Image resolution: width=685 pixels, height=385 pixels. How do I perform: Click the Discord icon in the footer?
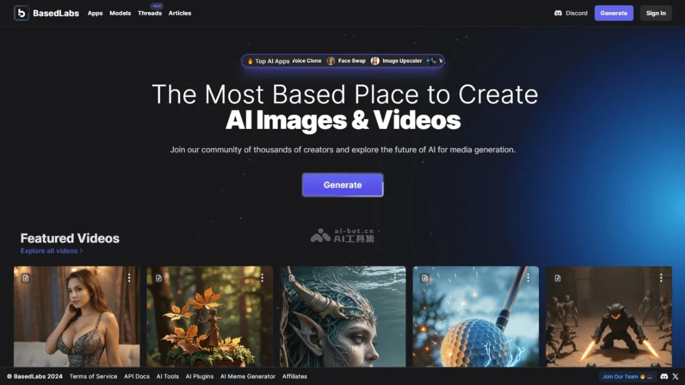(664, 376)
